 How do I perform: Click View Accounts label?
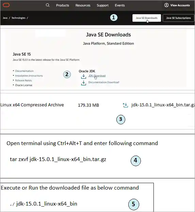[180, 5]
